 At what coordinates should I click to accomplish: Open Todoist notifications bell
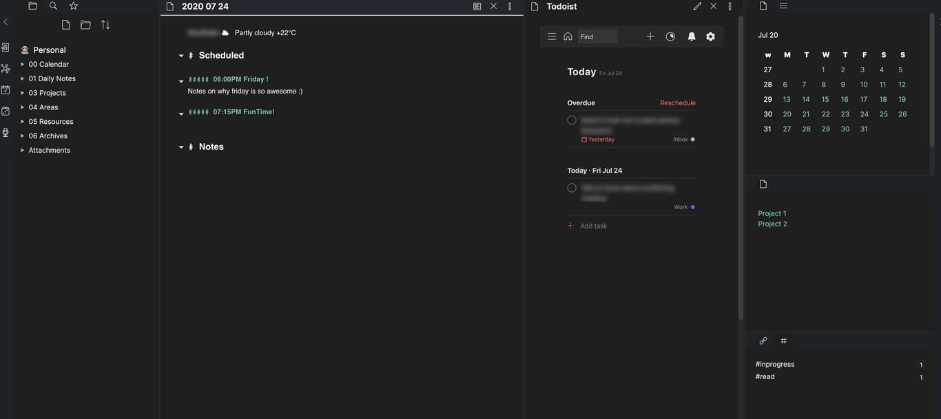click(x=692, y=36)
